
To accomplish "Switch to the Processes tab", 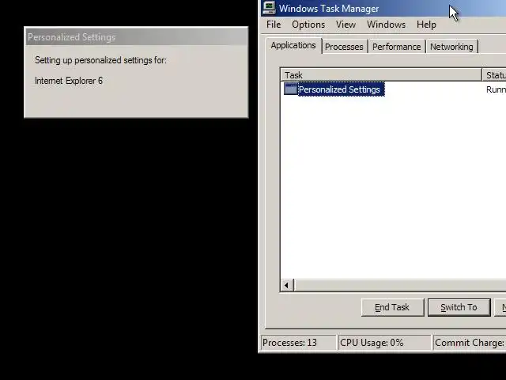I will coord(344,47).
